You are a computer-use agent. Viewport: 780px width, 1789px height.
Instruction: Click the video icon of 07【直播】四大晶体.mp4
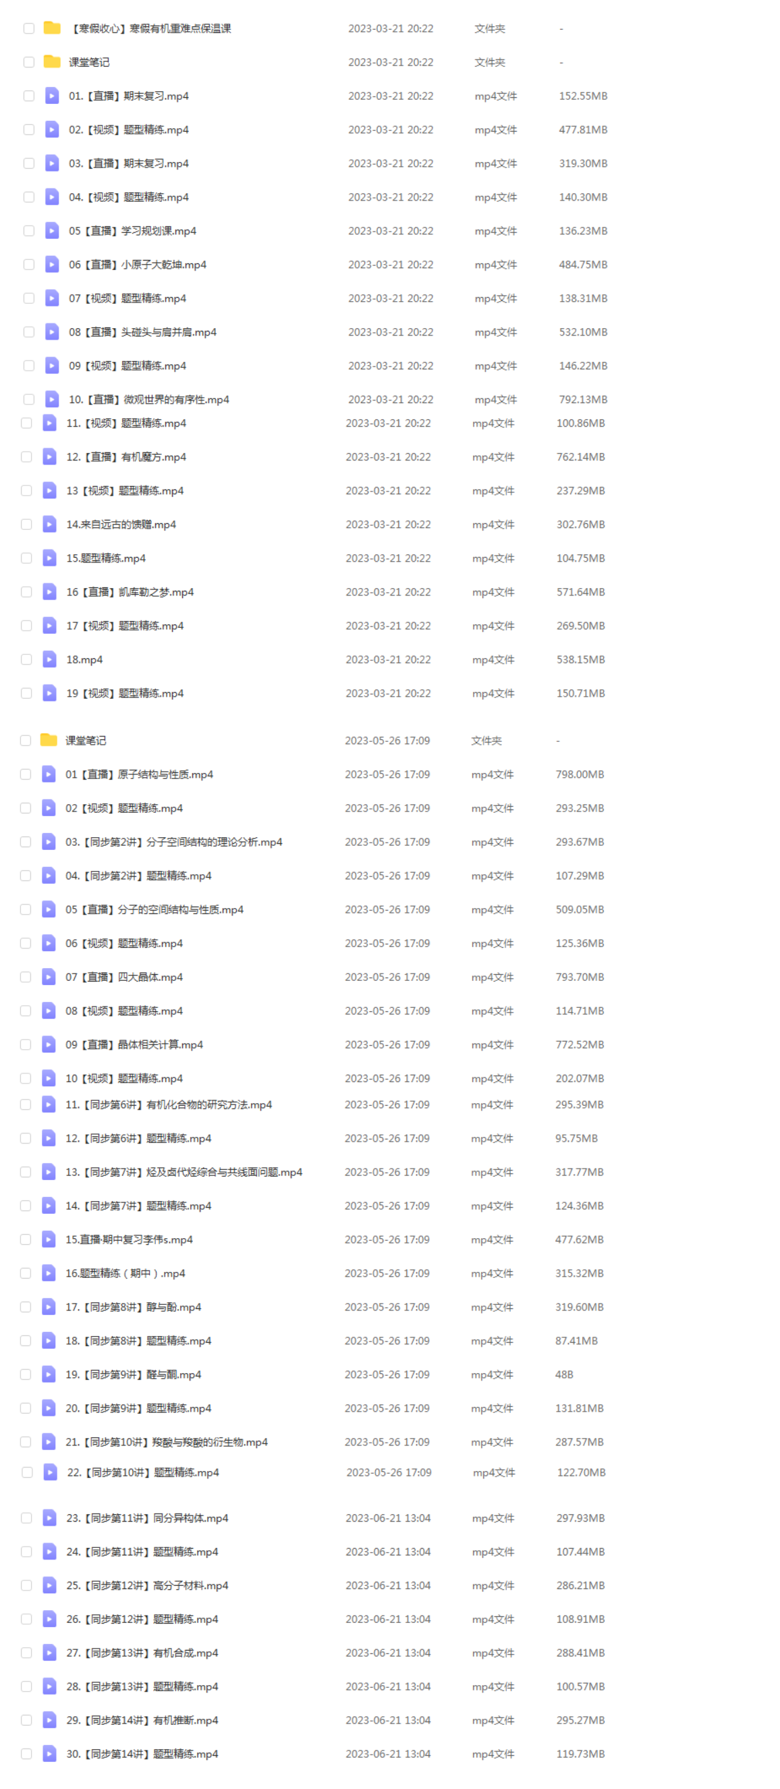pos(49,976)
